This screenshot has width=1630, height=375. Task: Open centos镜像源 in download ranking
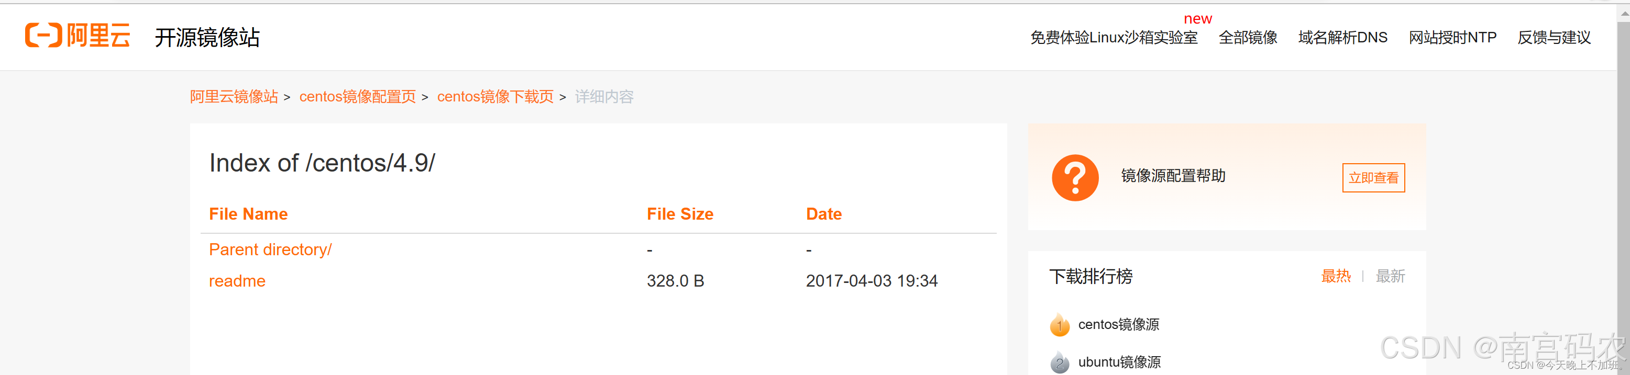[1119, 324]
